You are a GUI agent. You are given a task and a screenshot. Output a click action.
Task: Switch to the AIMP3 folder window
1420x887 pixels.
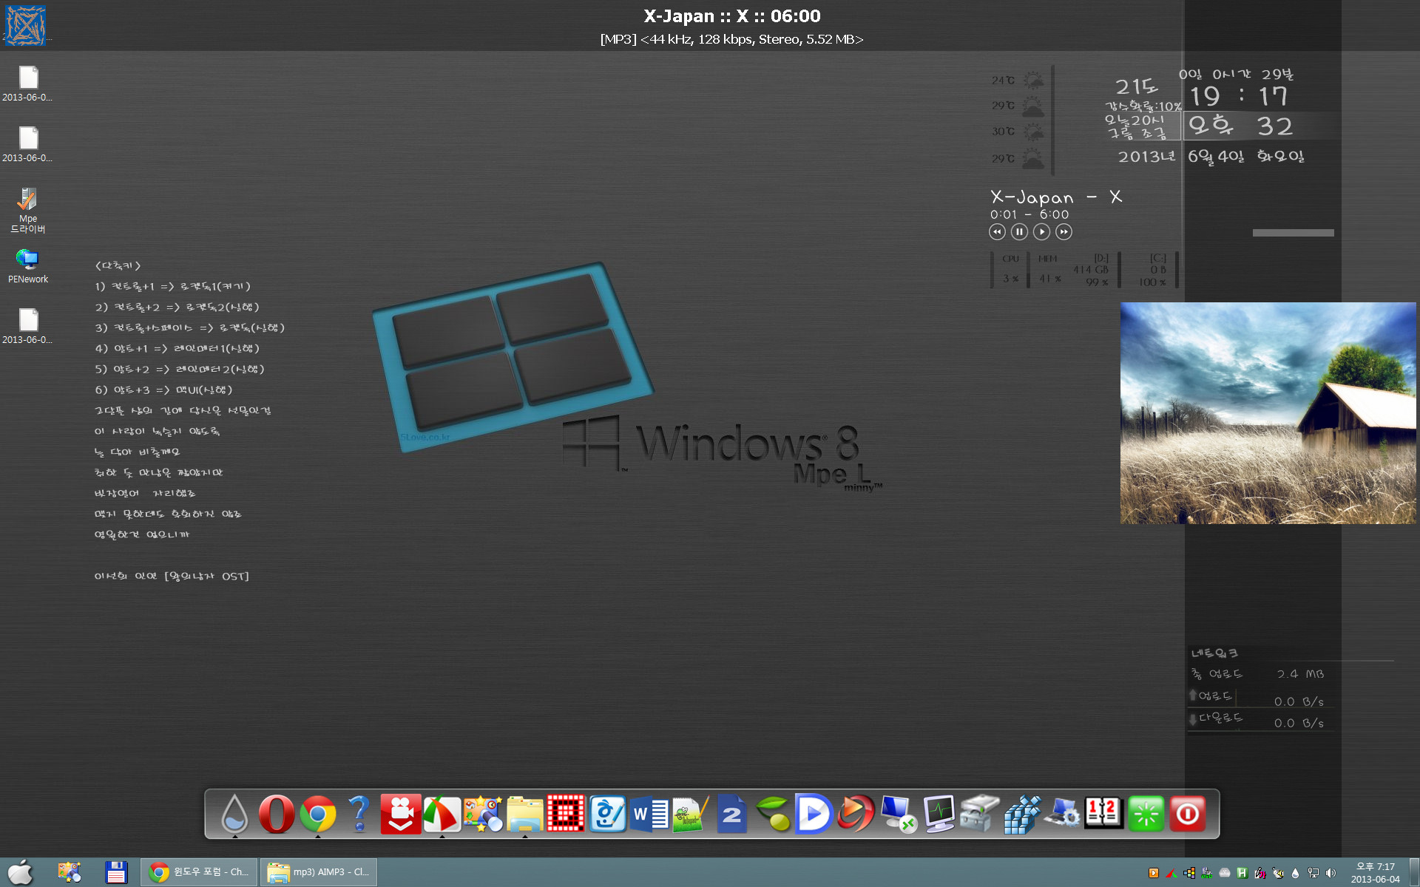pos(319,872)
